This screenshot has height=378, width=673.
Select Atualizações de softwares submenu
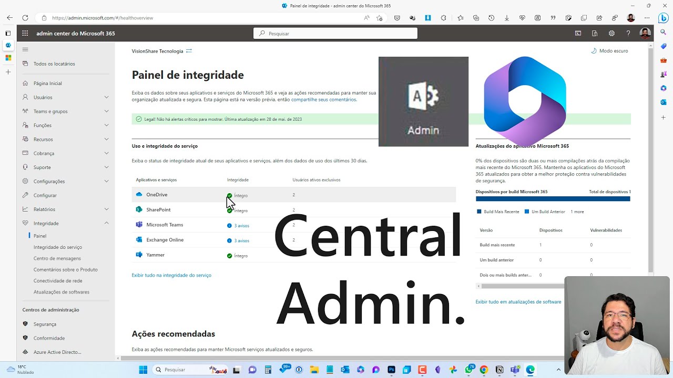coord(62,292)
